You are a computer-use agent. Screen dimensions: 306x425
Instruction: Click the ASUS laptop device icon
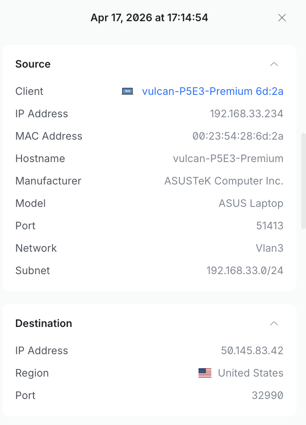coord(127,91)
